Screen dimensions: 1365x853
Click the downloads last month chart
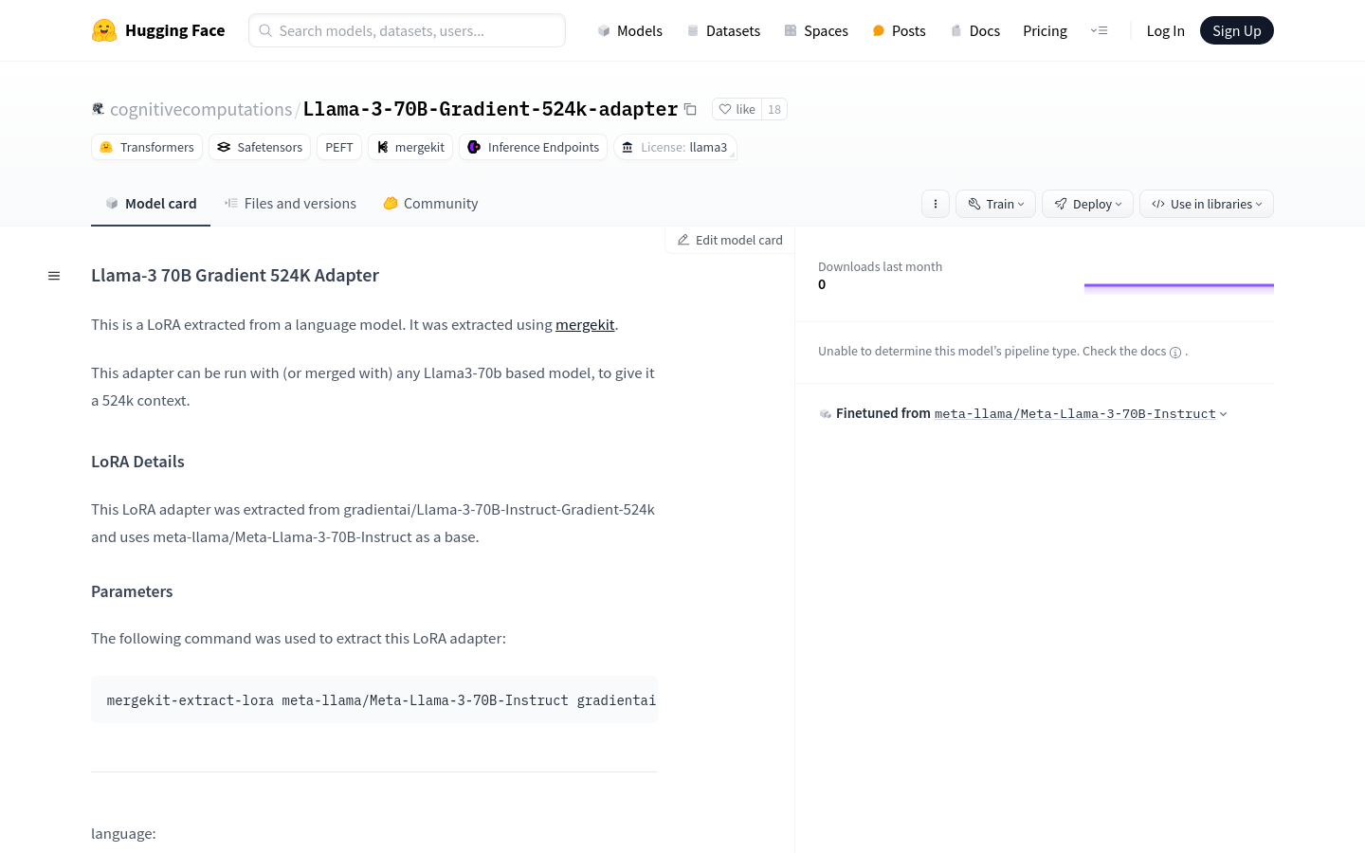[1179, 288]
